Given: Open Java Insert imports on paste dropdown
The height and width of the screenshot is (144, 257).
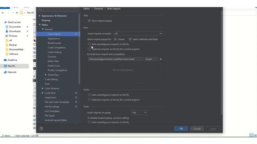Looking at the screenshot, I should click(138, 34).
